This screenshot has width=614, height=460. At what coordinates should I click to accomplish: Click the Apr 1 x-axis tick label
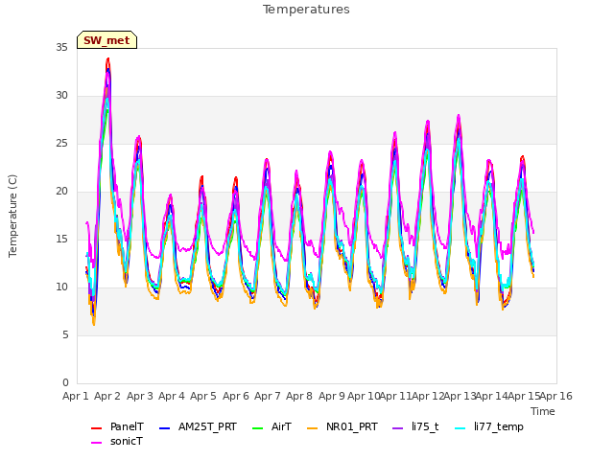pyautogui.click(x=75, y=396)
